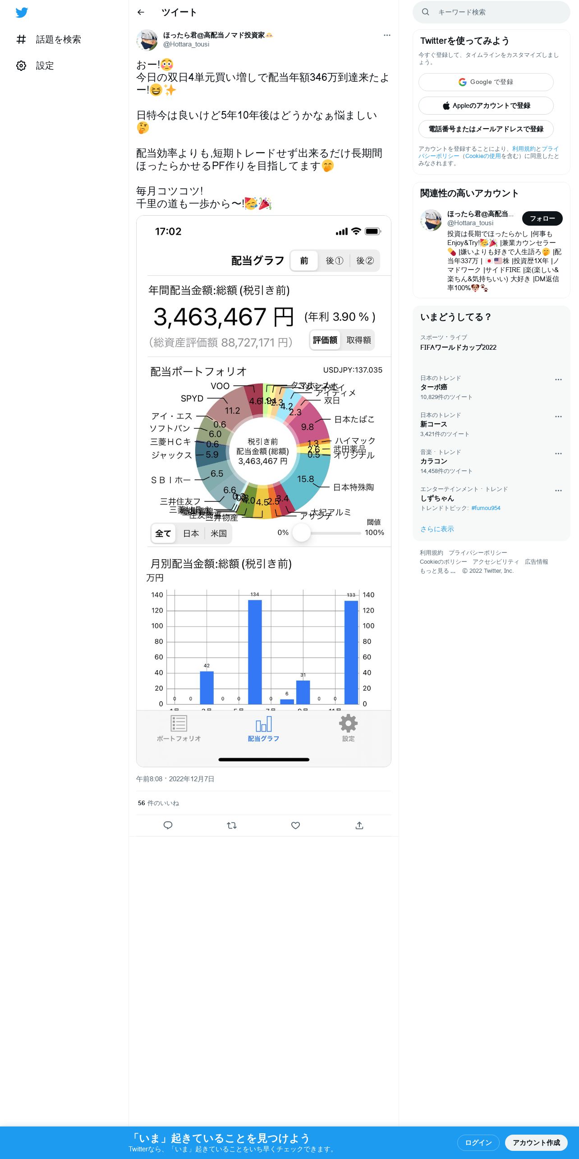Open more options for the 新コース trend
The image size is (579, 1159).
click(558, 417)
